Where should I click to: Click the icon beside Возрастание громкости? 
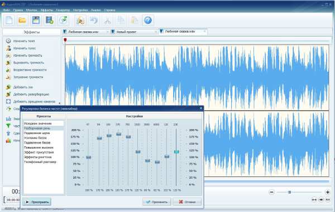[8, 70]
